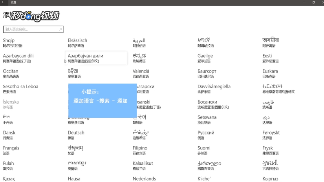Choose Khmer language entry
324x182 pixels.
77,166
